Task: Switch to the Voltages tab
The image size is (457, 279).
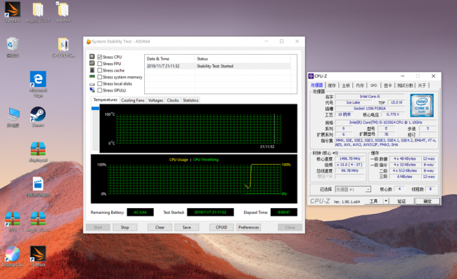Action: tap(155, 100)
